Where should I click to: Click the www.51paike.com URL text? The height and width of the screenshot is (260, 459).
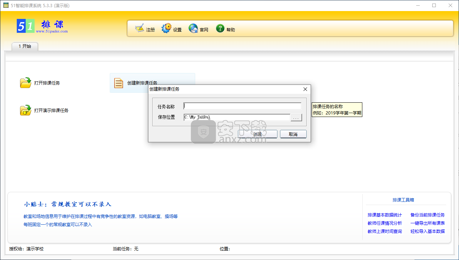52,31
